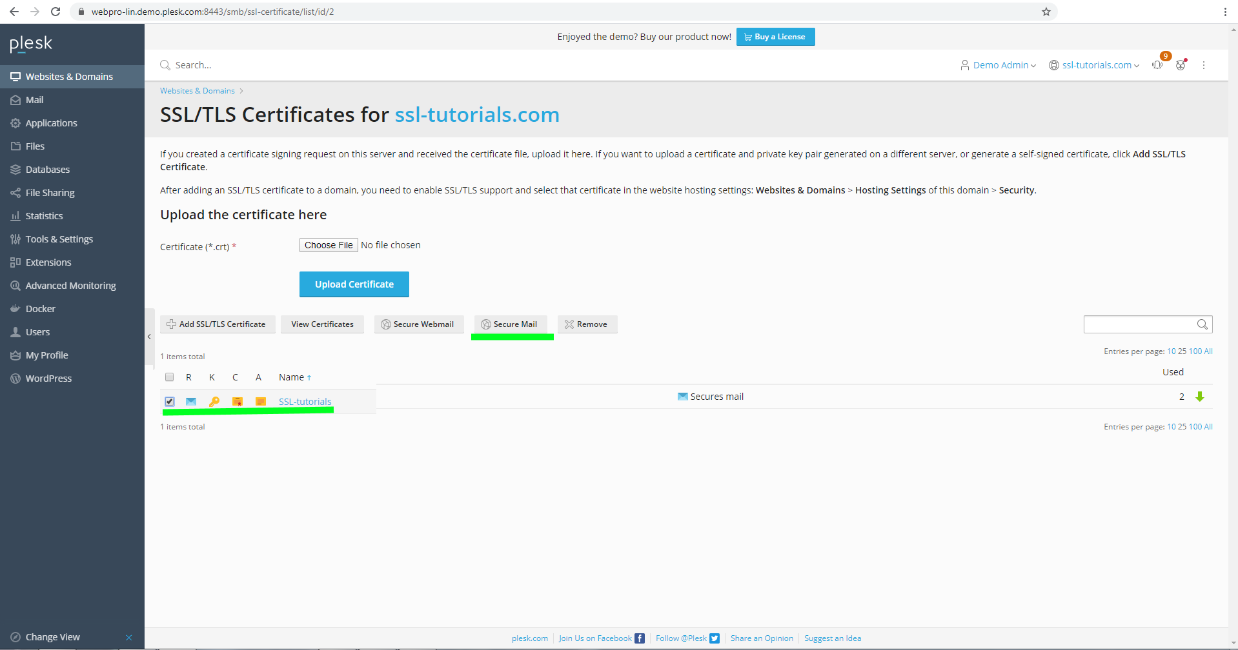The image size is (1238, 650).
Task: Click the Websites & Domains breadcrumb
Action: [198, 91]
